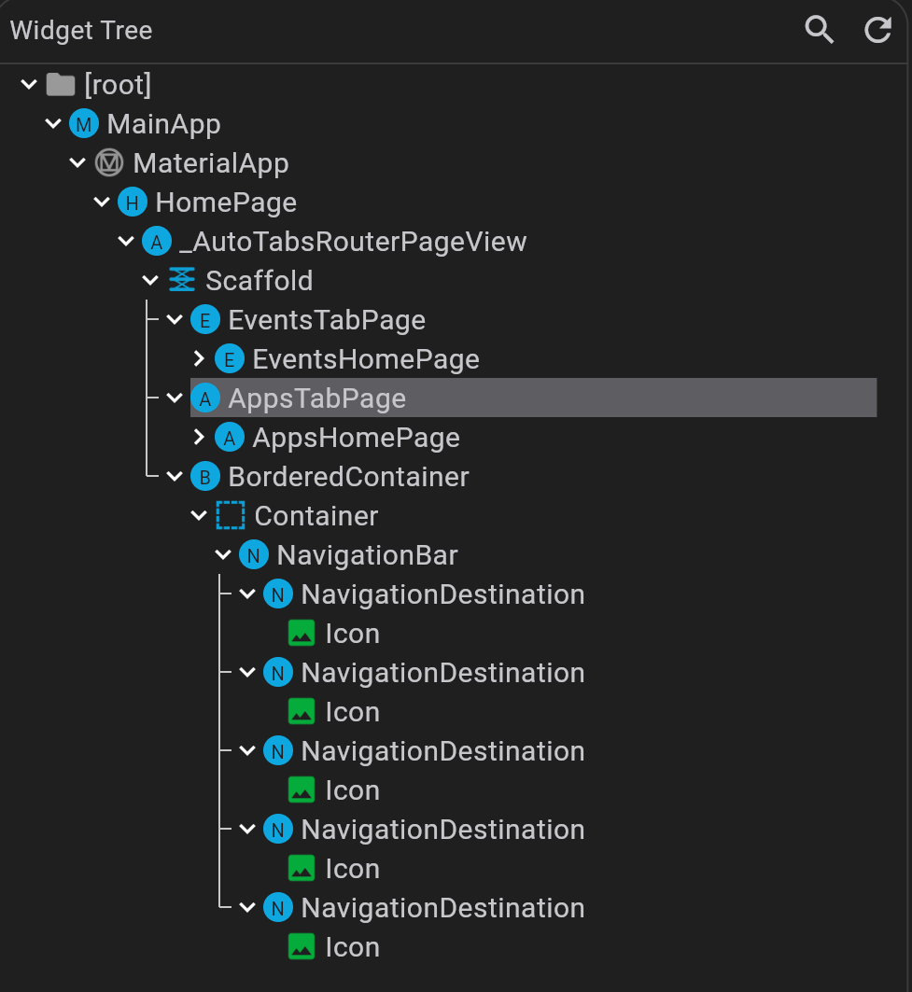The image size is (912, 992).
Task: Select the third NavigationDestination entry
Action: pos(442,750)
